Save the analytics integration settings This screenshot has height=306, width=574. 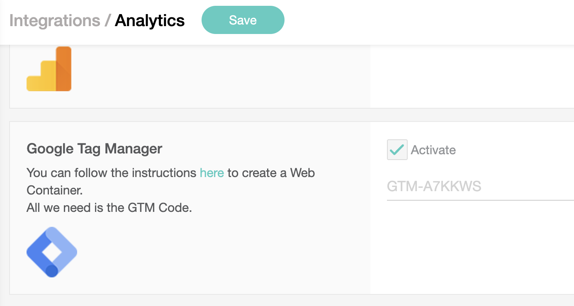click(x=243, y=19)
